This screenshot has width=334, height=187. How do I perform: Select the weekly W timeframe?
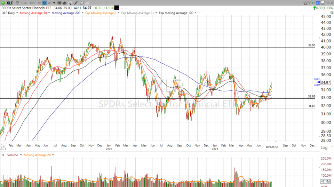point(49,3)
